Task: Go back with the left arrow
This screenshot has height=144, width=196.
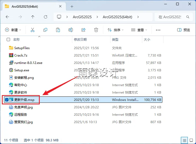Action: (x=7, y=17)
